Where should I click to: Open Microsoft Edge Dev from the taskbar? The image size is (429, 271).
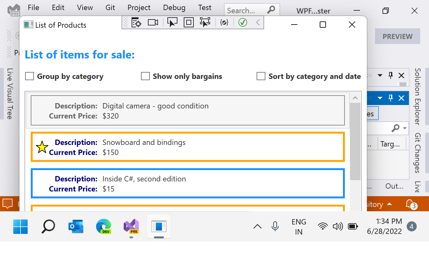[x=104, y=226]
